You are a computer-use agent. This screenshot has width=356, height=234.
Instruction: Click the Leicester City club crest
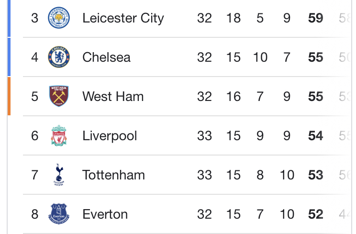click(x=59, y=18)
